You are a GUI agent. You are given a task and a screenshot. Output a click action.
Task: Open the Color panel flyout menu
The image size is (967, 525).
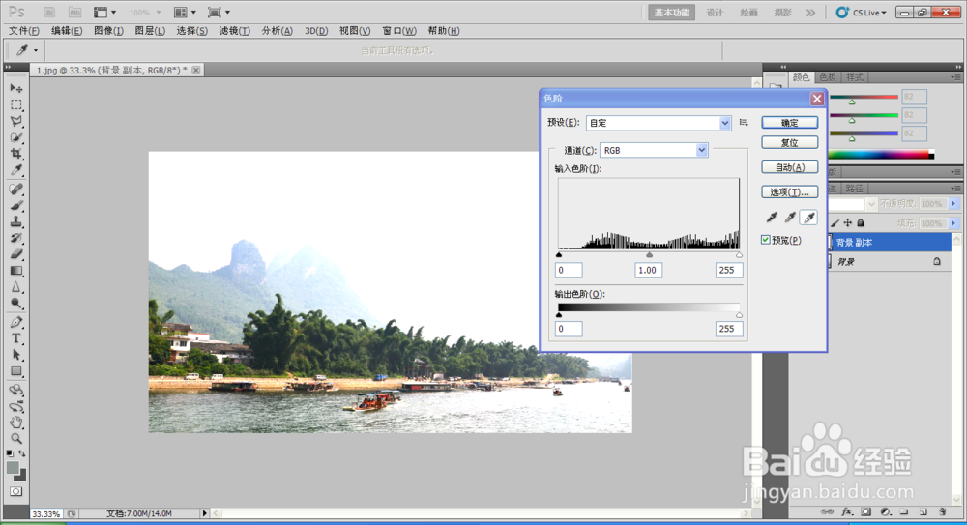click(955, 77)
